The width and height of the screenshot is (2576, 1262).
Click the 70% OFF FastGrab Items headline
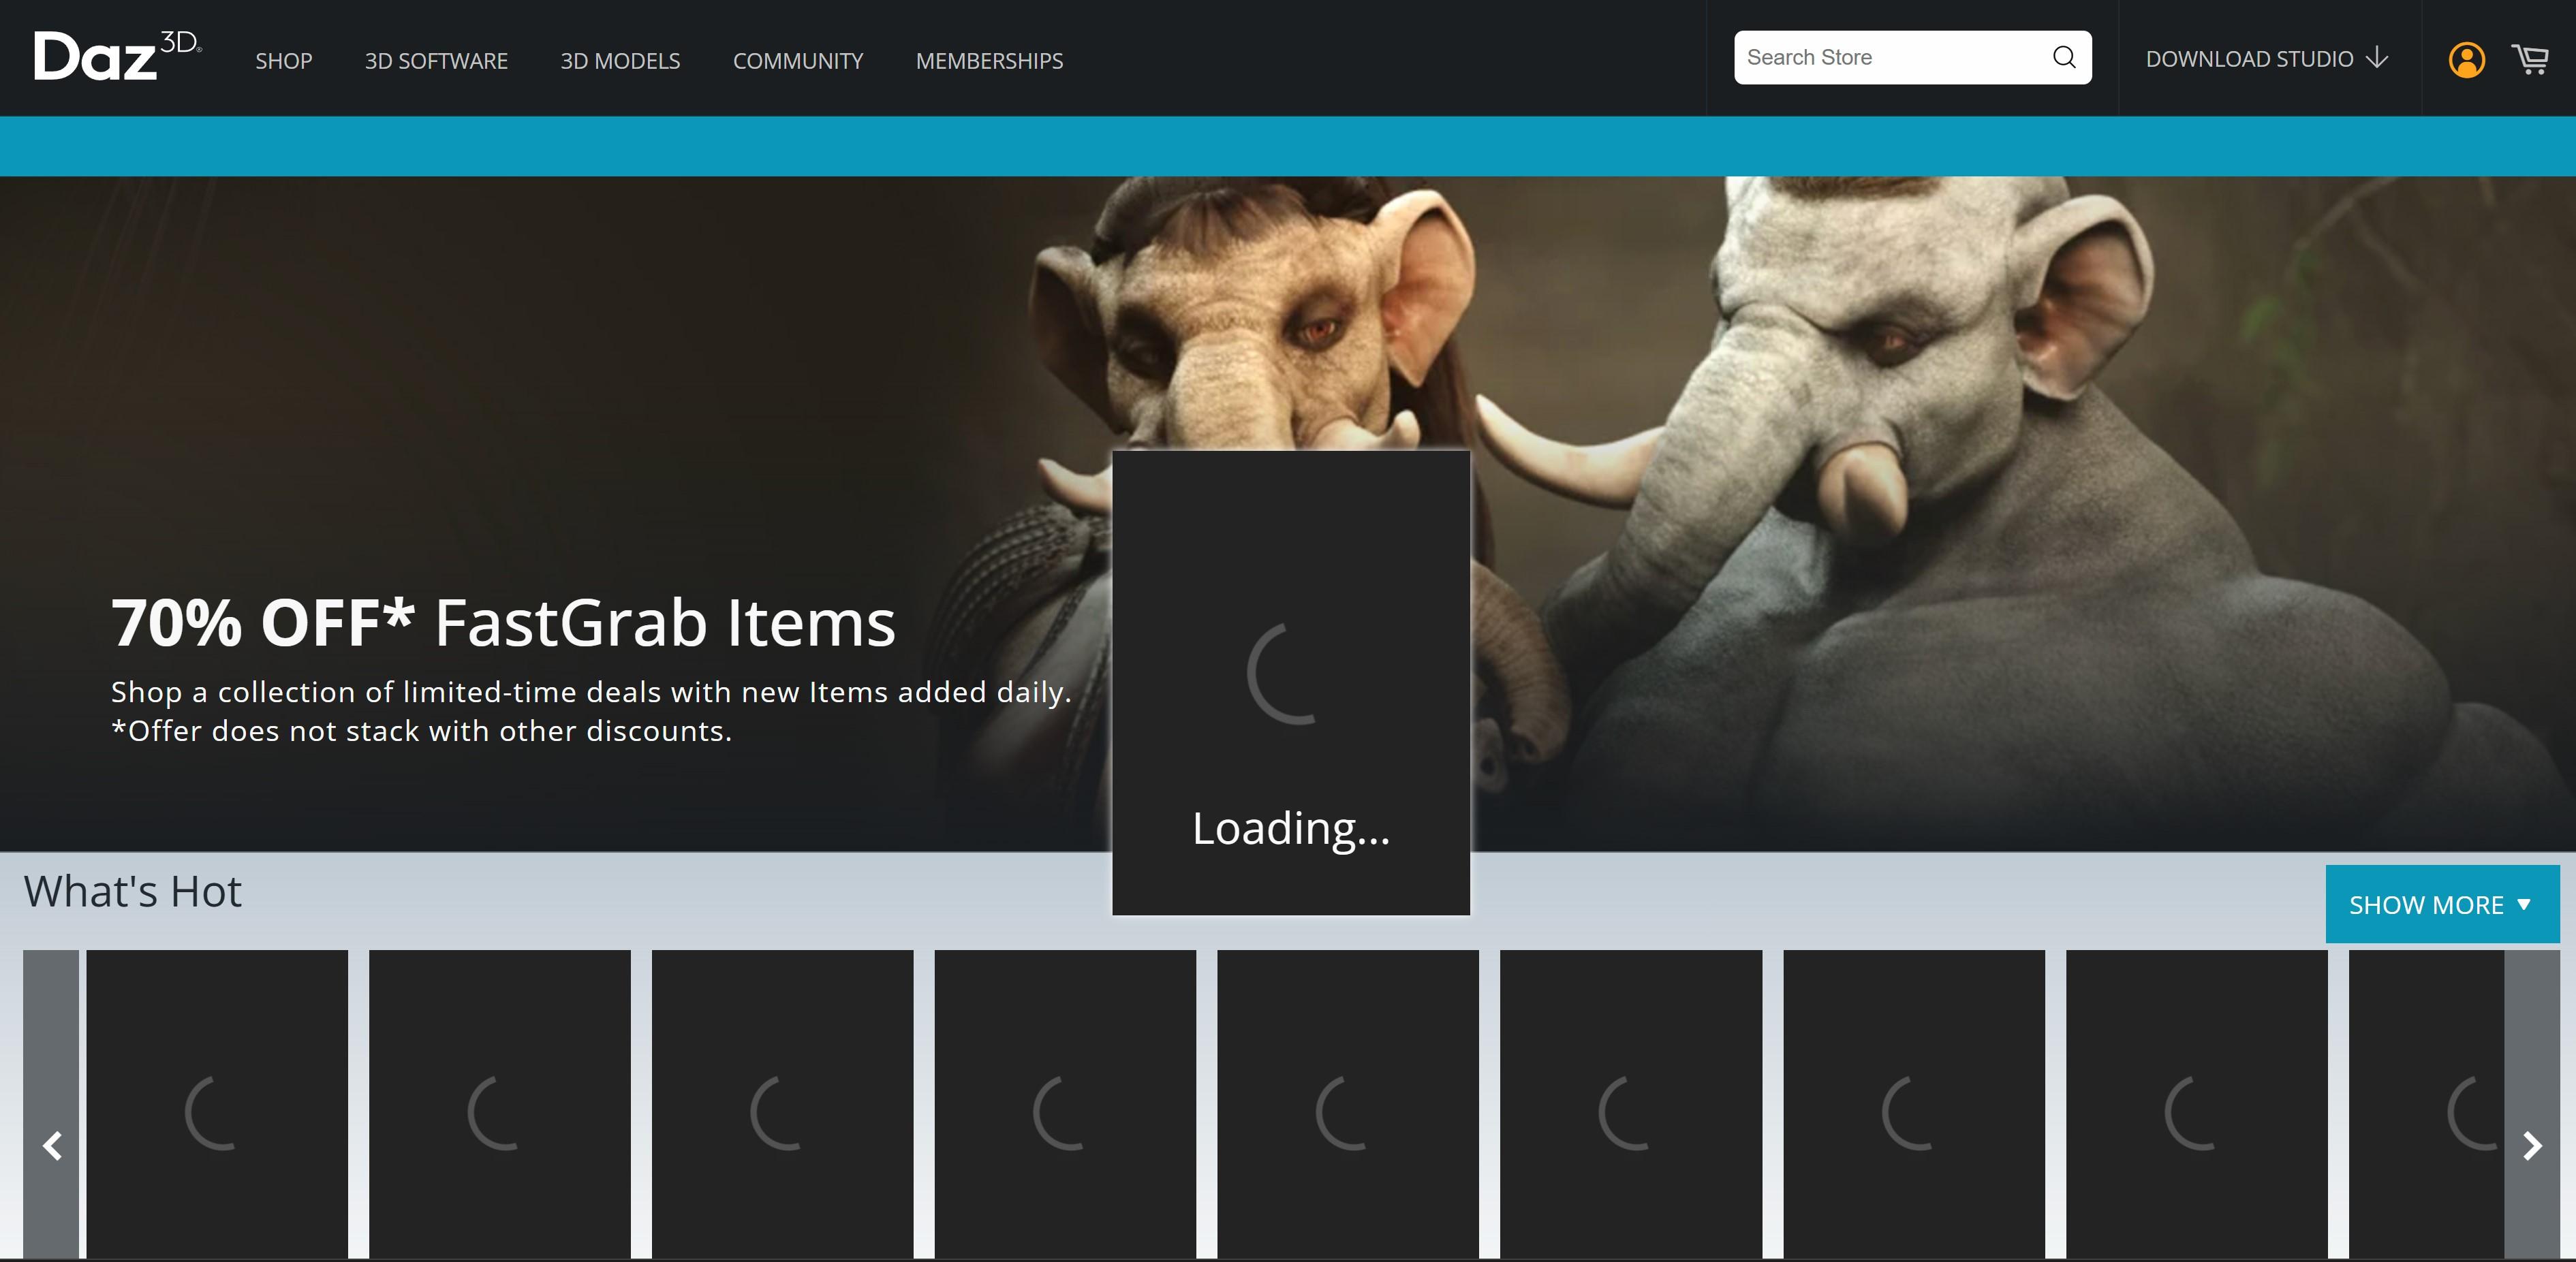click(502, 623)
